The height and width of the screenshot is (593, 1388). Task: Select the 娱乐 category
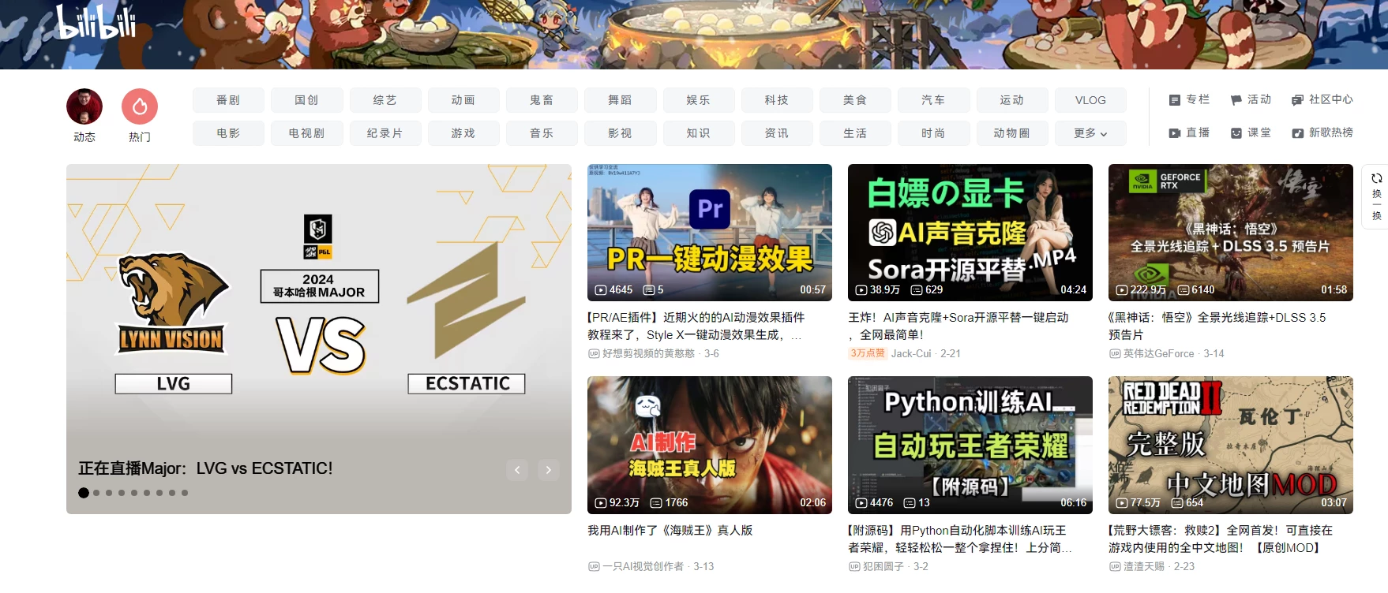tap(699, 100)
